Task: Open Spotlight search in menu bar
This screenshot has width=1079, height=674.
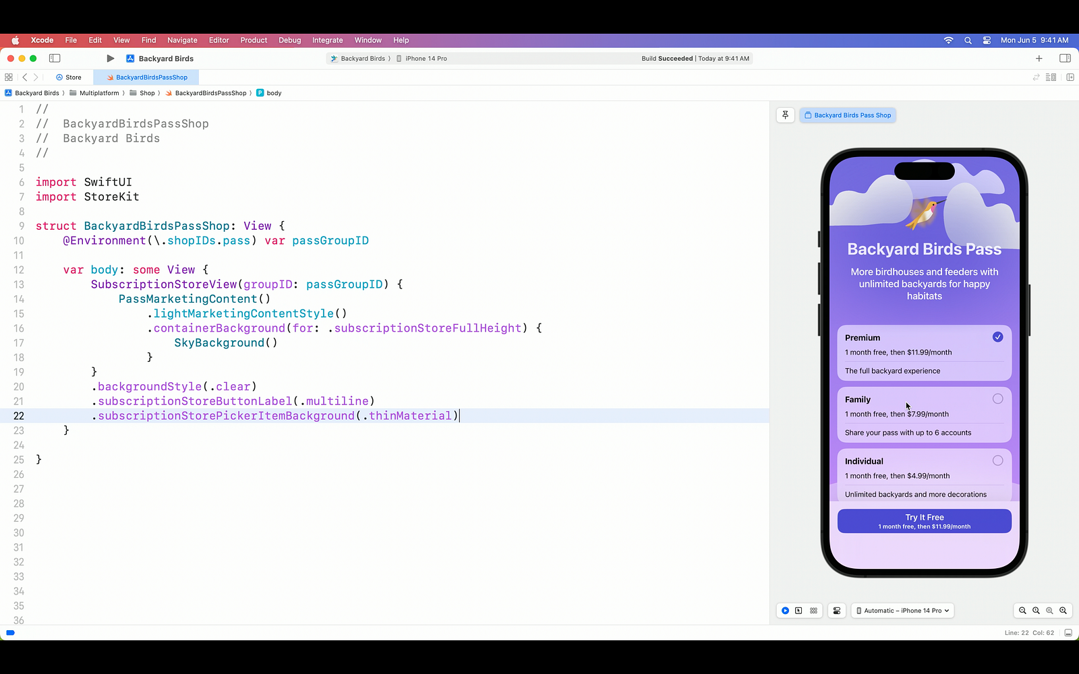Action: 968,40
